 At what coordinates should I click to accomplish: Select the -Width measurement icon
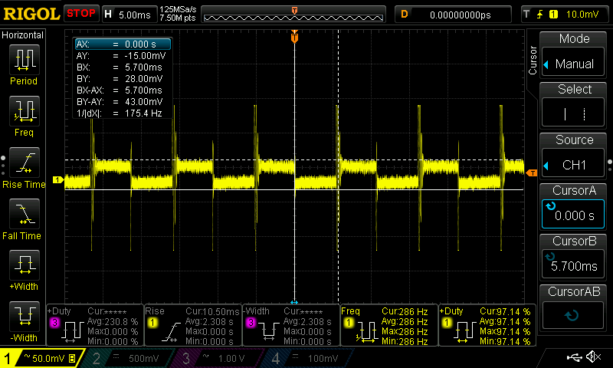pyautogui.click(x=25, y=317)
